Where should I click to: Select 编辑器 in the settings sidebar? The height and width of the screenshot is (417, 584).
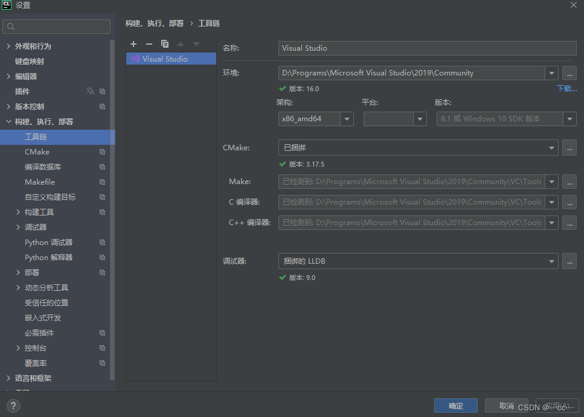pos(25,76)
